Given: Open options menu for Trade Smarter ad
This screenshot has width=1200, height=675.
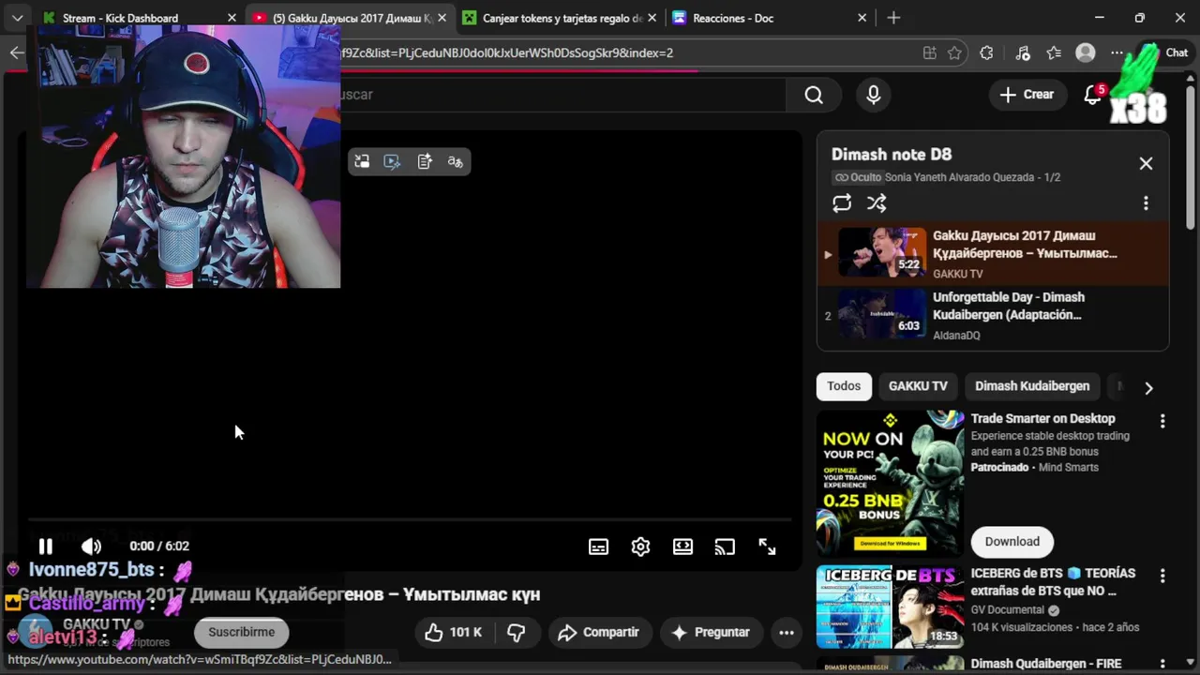Looking at the screenshot, I should (x=1162, y=422).
